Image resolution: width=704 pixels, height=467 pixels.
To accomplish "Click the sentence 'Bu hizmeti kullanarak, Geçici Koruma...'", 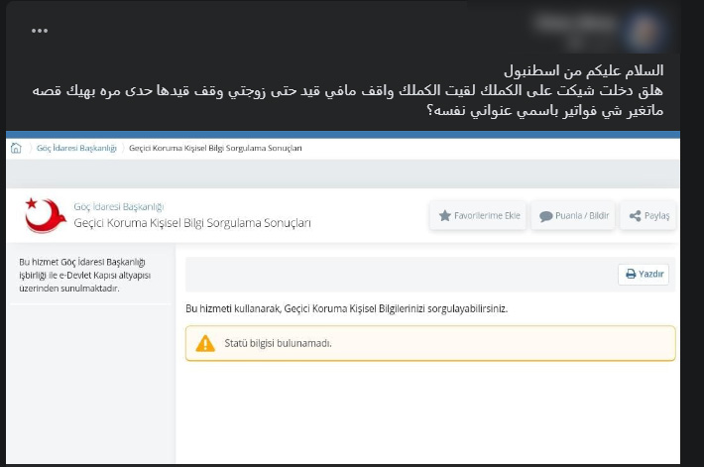I will (x=346, y=309).
